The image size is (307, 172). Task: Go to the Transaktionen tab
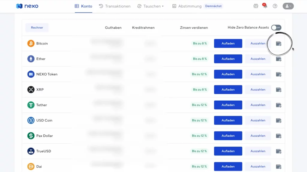115,6
